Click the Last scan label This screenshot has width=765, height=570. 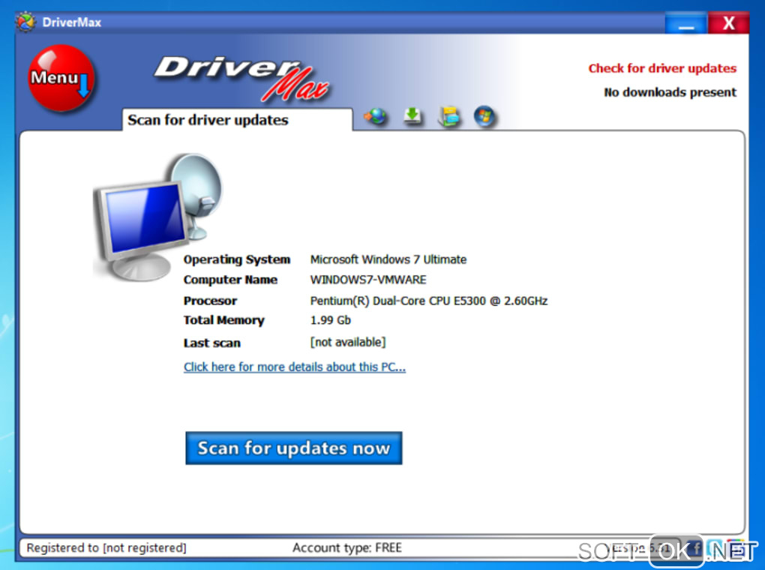(x=211, y=343)
